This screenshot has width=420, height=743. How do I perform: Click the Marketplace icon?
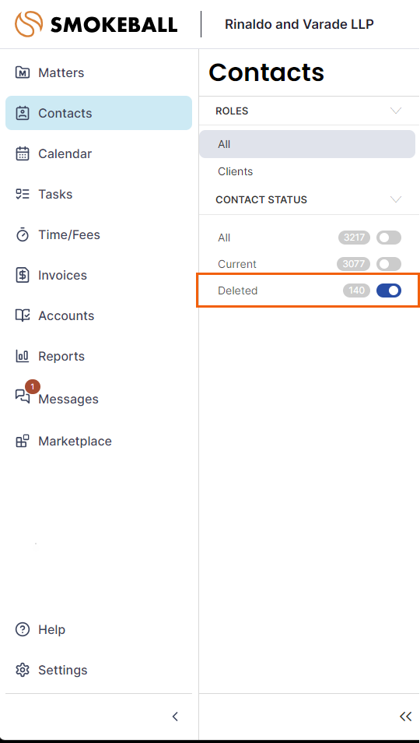click(x=23, y=441)
